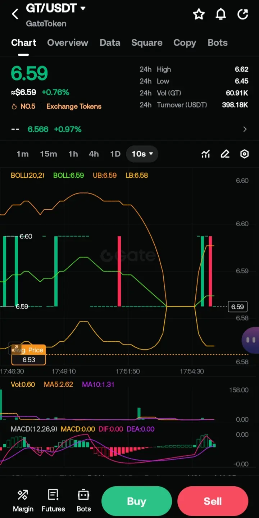Viewport: 259px width, 518px height.
Task: Open Margin trading
Action: (x=23, y=501)
